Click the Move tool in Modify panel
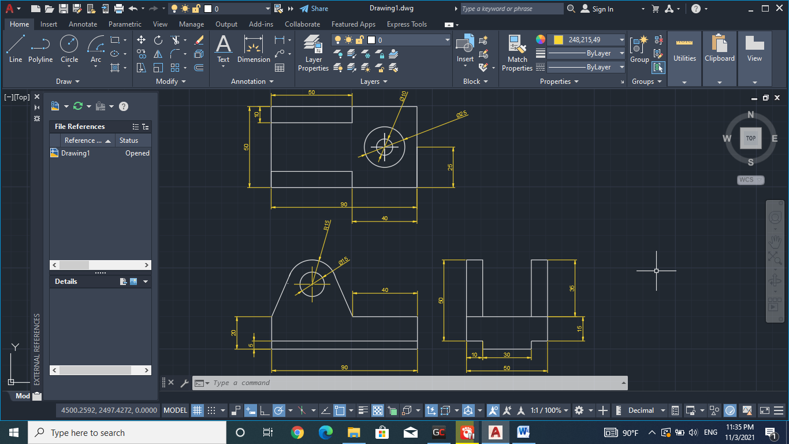The width and height of the screenshot is (789, 444). (142, 40)
